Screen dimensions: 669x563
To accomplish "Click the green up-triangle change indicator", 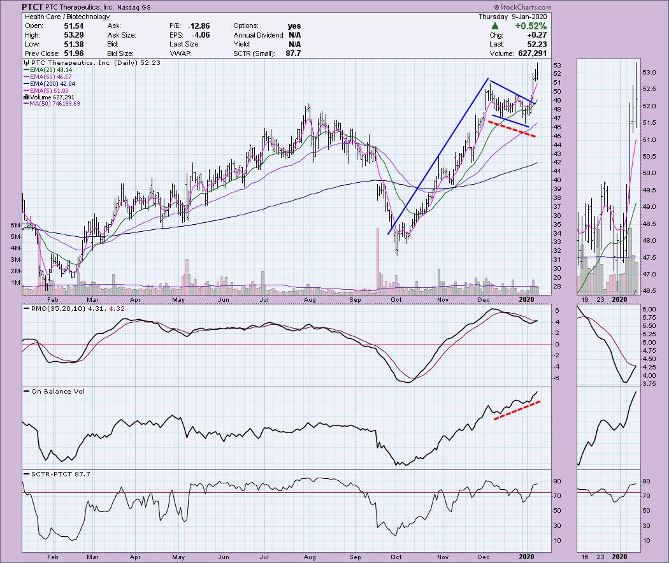I will tap(495, 26).
